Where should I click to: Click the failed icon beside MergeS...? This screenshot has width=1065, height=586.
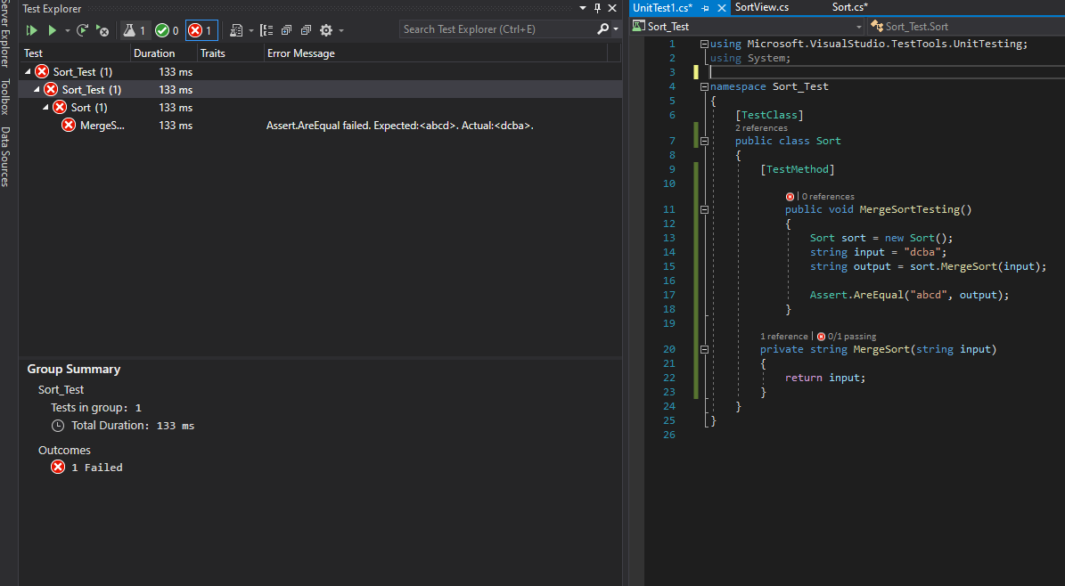pos(69,125)
